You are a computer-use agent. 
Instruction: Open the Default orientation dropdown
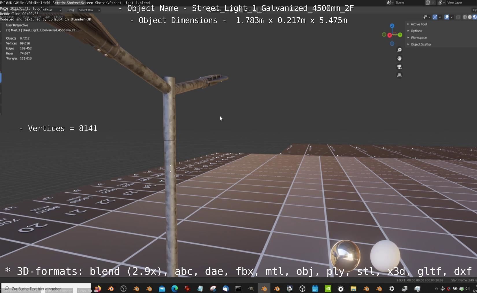[50, 10]
